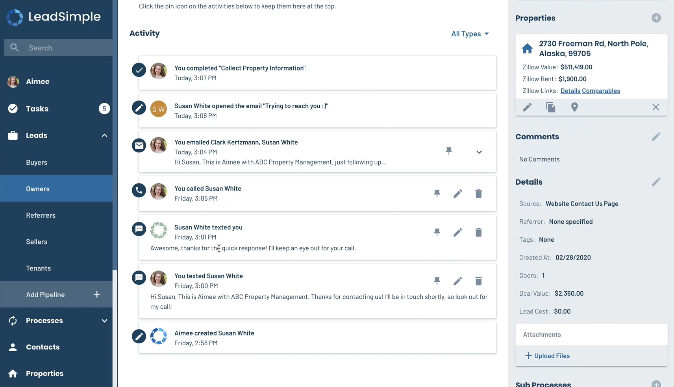Expand the Processes section in the sidebar
The height and width of the screenshot is (387, 674).
(104, 320)
